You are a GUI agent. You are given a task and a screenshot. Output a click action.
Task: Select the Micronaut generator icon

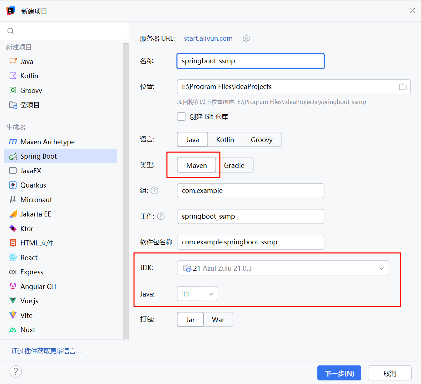(x=13, y=200)
